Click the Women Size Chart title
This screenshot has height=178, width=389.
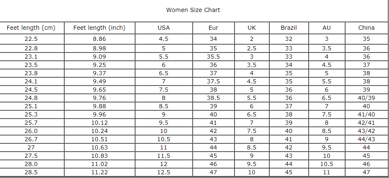(193, 10)
